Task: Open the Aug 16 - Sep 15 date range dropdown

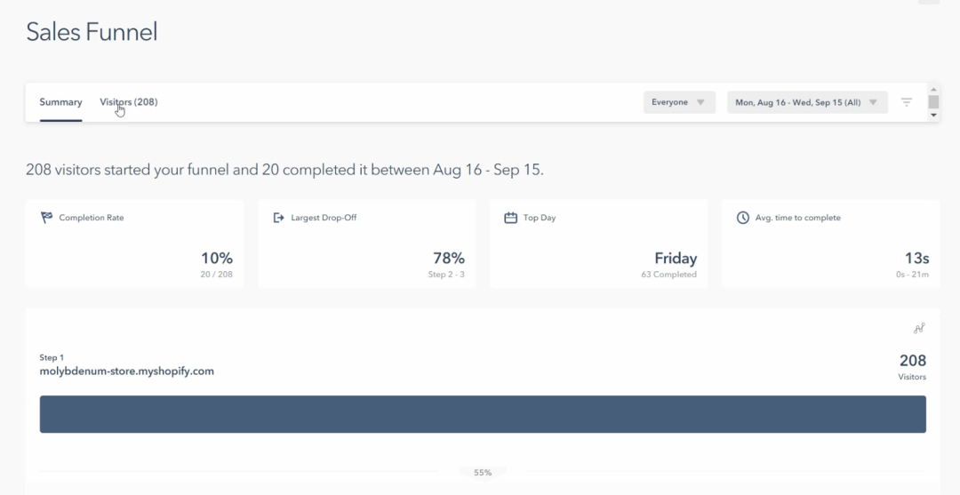Action: [x=807, y=102]
